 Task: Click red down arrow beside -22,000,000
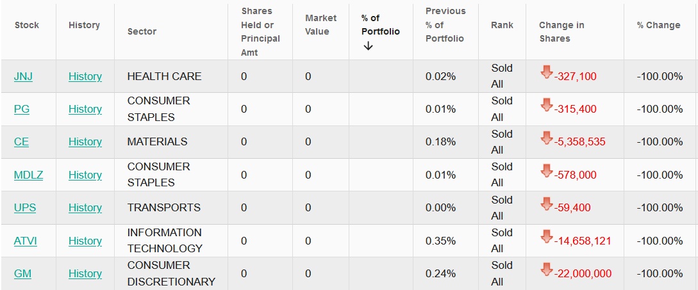coord(546,270)
